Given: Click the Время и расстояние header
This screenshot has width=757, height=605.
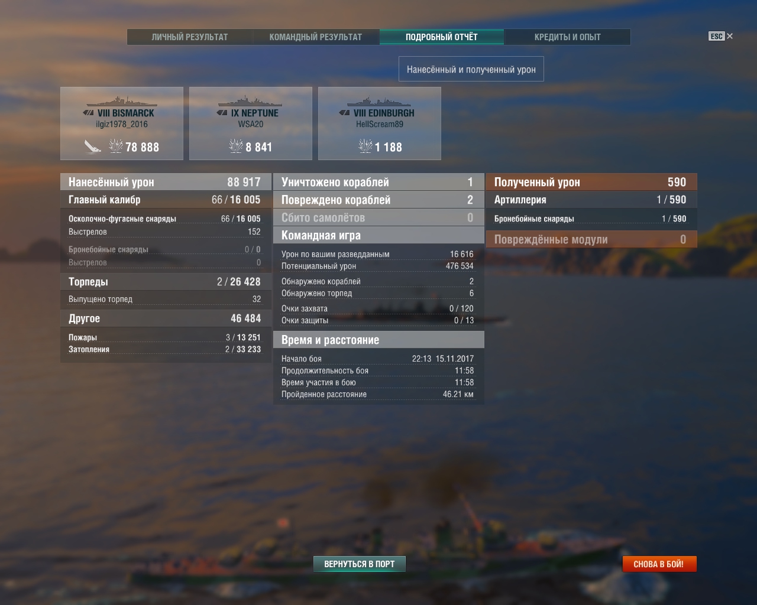Looking at the screenshot, I should click(x=378, y=340).
